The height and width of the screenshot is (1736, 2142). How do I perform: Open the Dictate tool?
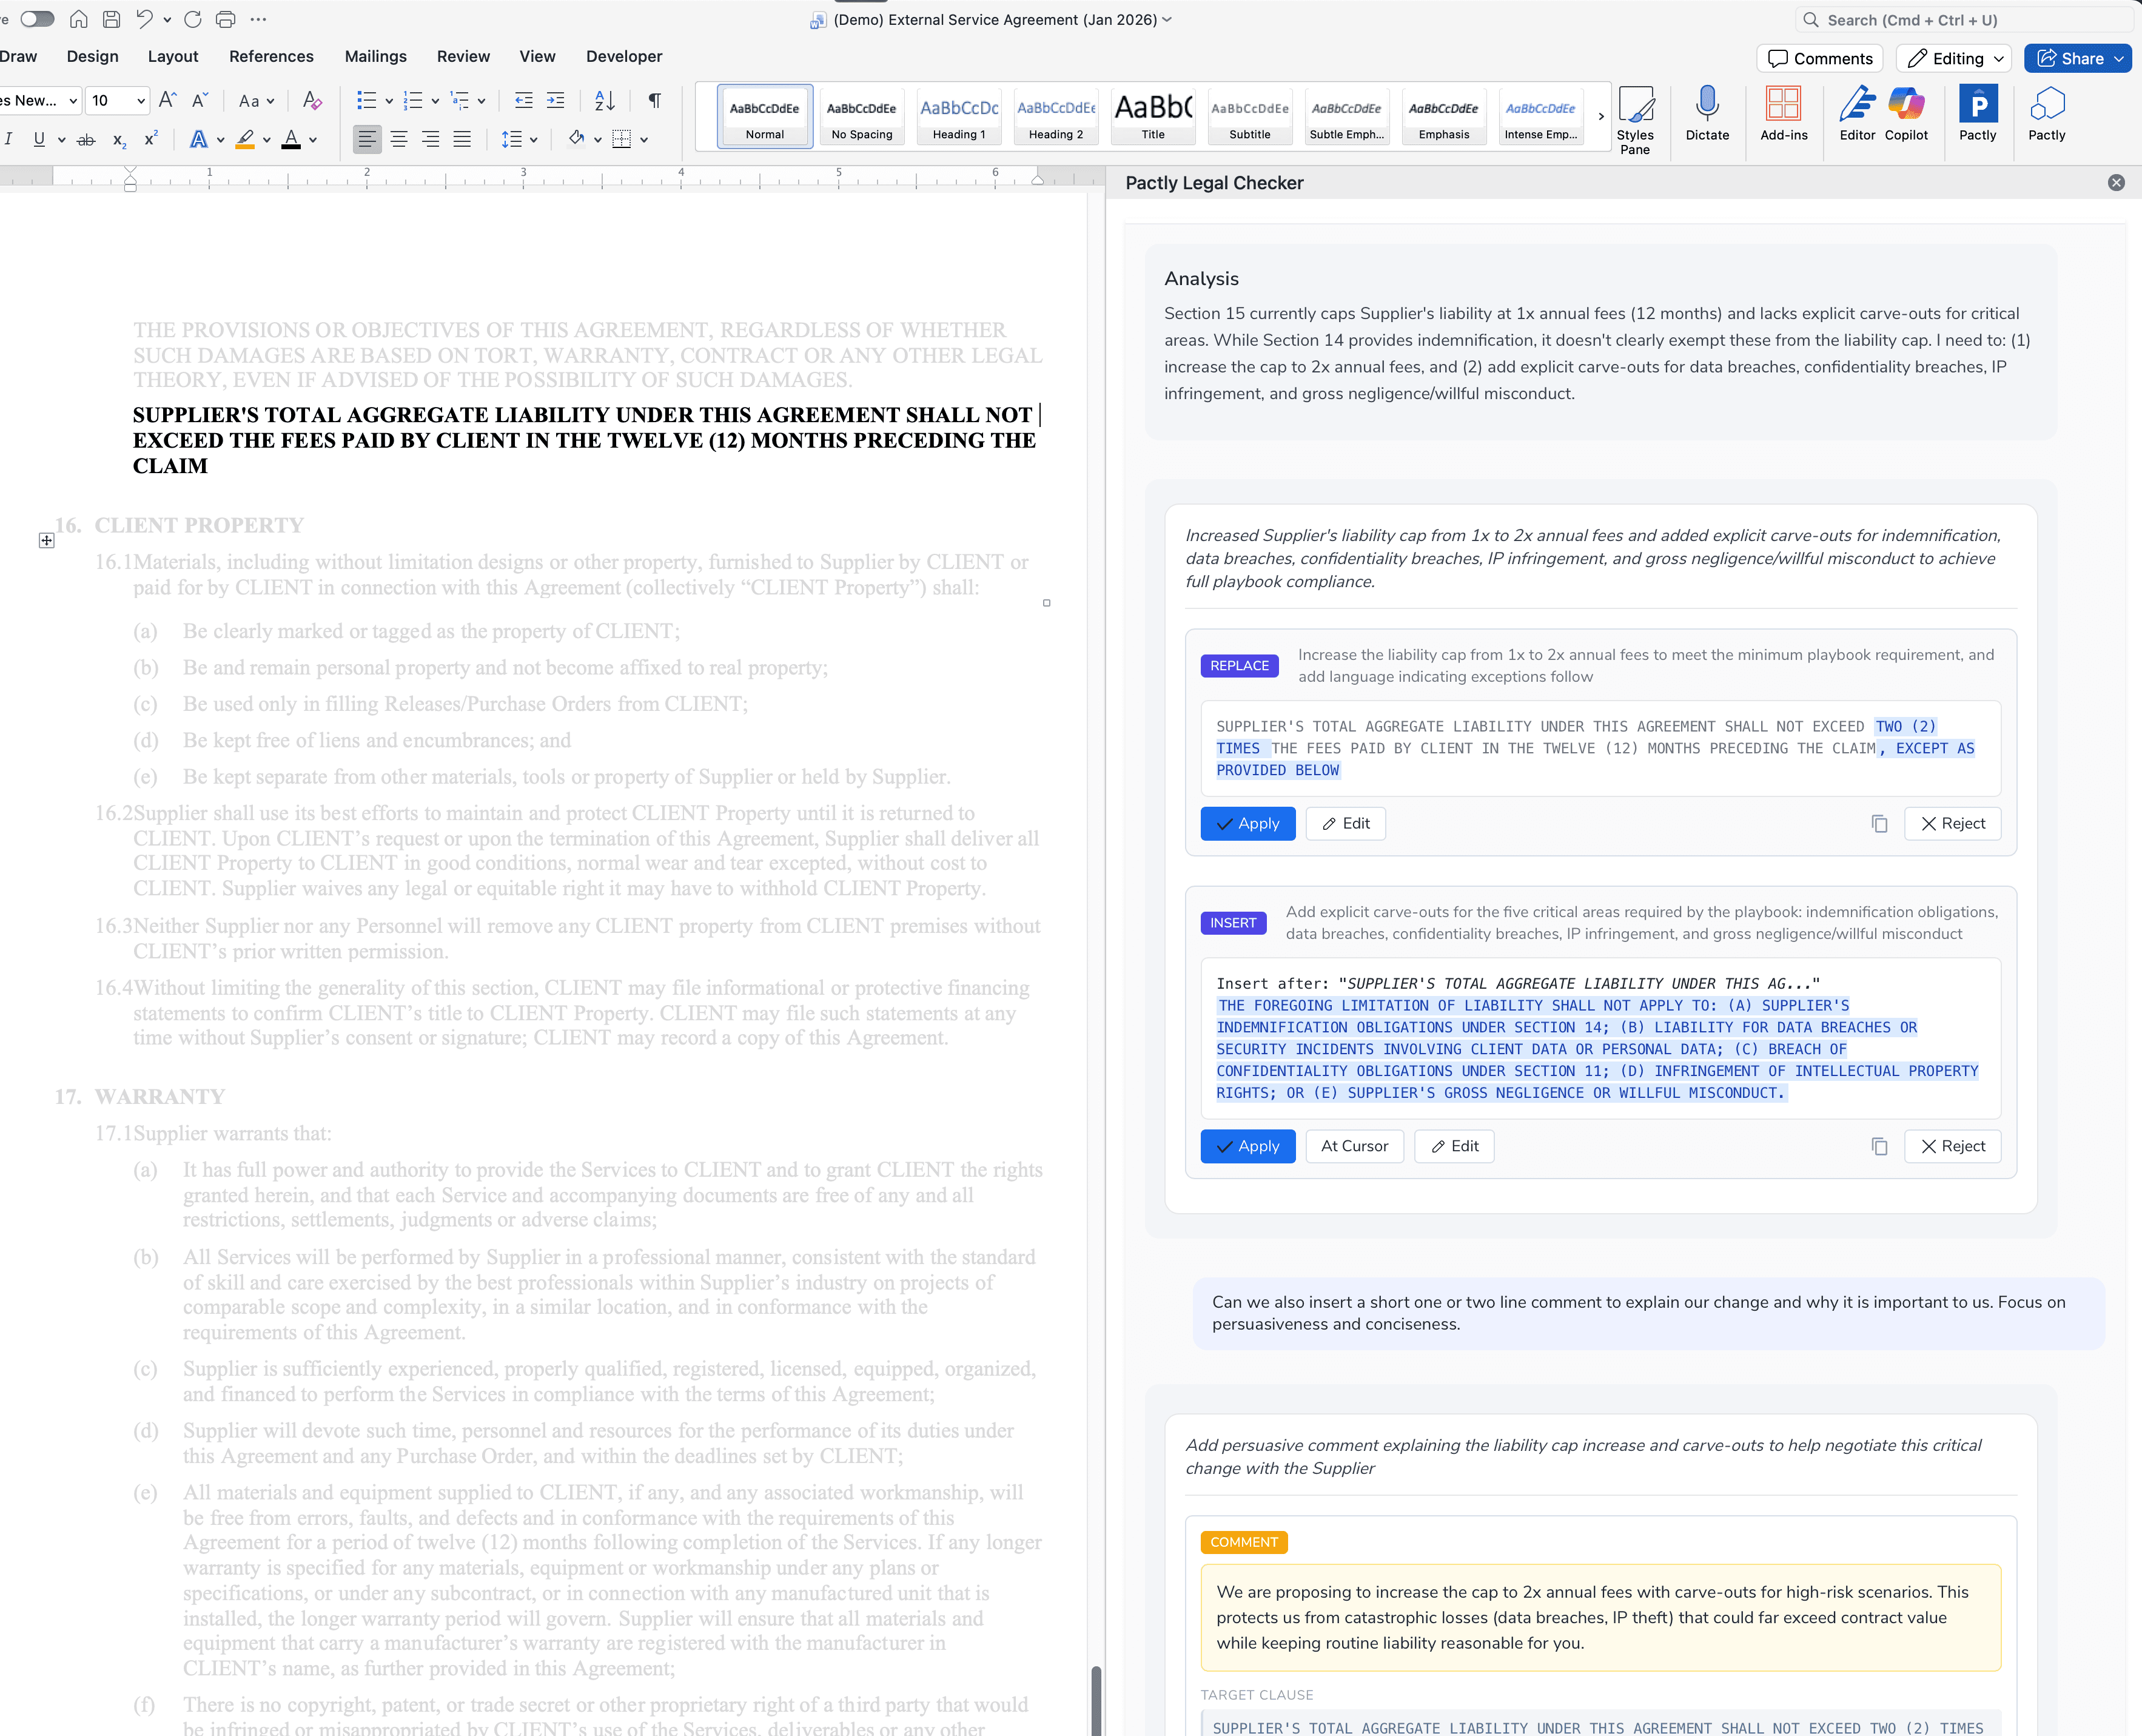(x=1706, y=113)
